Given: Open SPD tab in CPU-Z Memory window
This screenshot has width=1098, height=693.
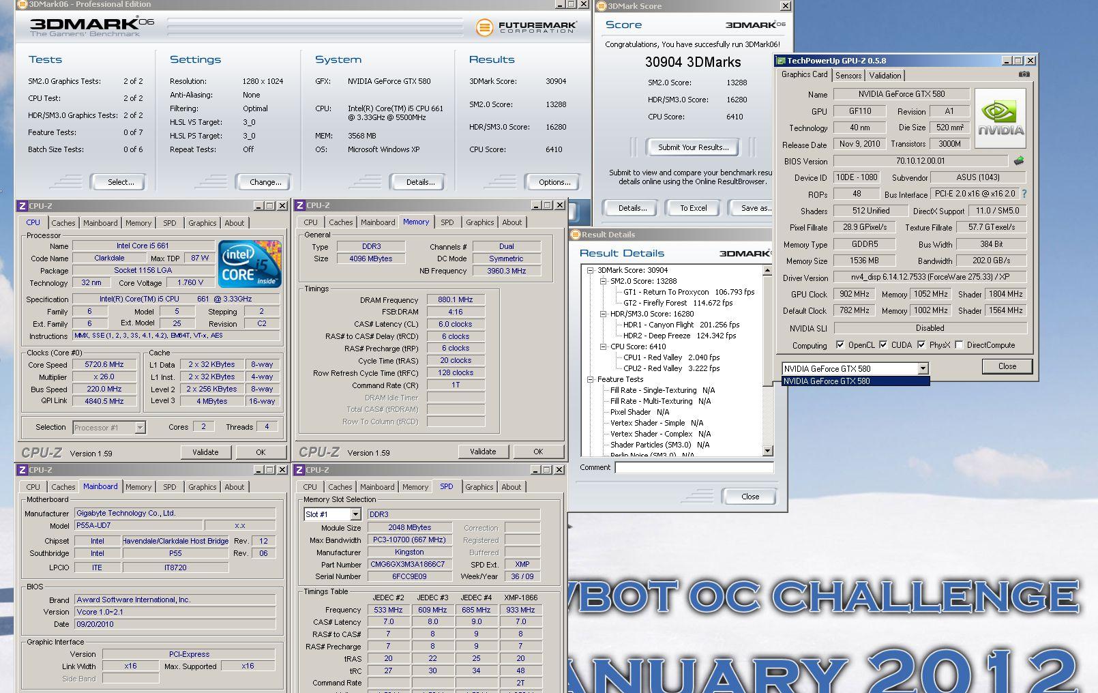Looking at the screenshot, I should point(447,222).
